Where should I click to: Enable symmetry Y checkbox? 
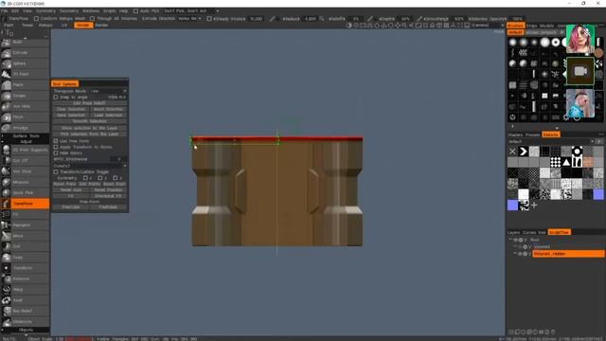(100, 178)
